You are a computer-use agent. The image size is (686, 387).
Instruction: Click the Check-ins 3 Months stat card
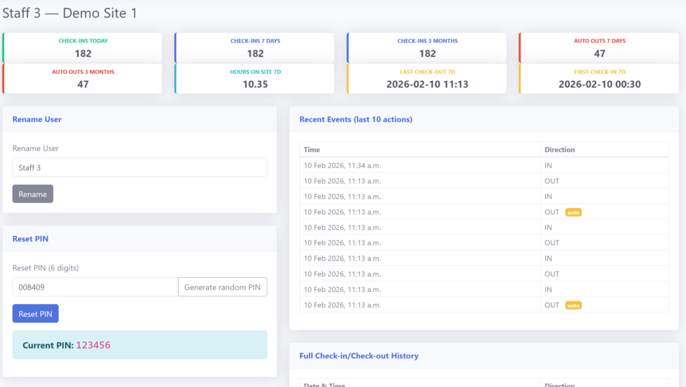[427, 48]
